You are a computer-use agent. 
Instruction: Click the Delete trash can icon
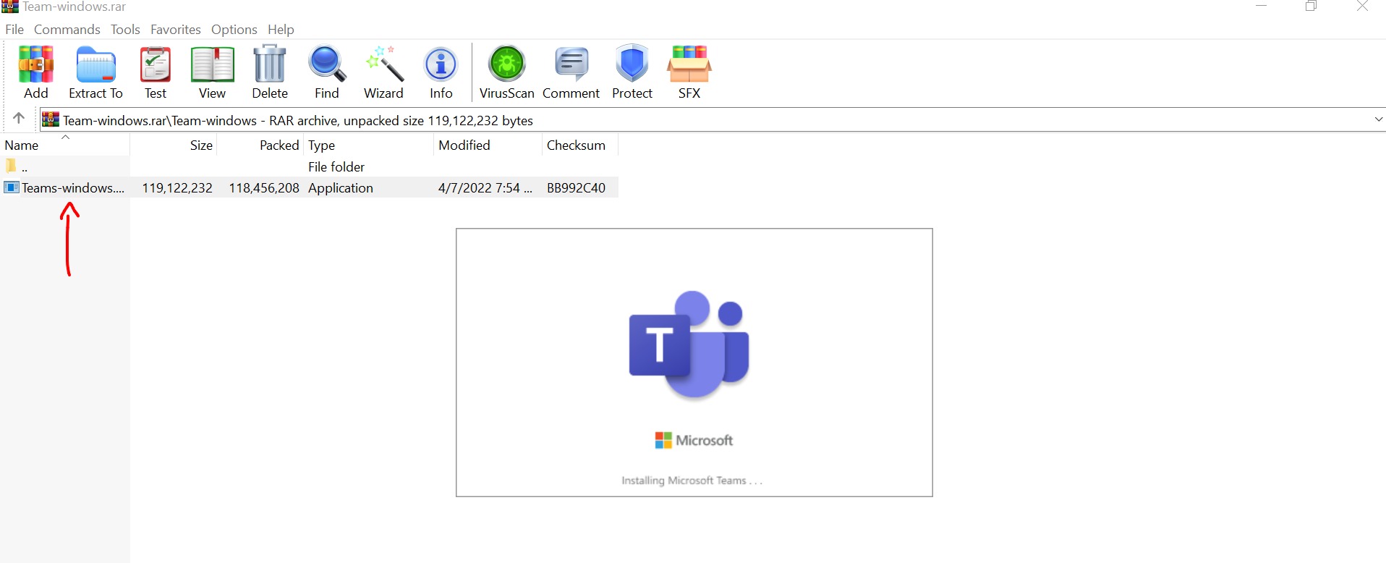tap(270, 72)
